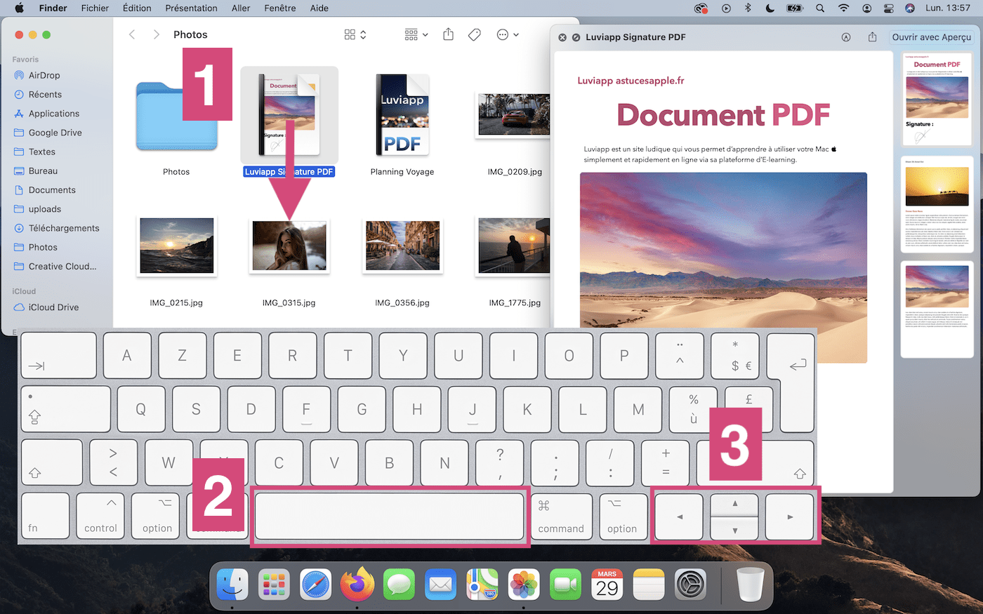The image size is (983, 614).
Task: Open Bureau in Finder sidebar
Action: coord(43,171)
